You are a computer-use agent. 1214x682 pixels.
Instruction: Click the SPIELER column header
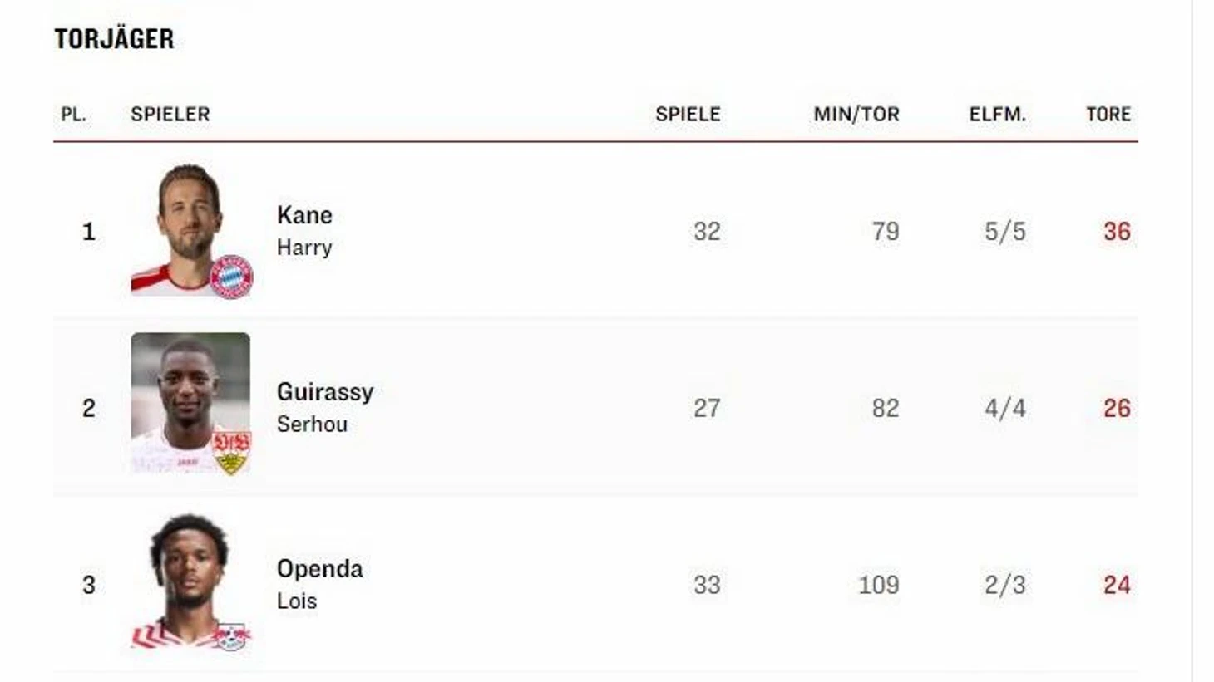[170, 115]
